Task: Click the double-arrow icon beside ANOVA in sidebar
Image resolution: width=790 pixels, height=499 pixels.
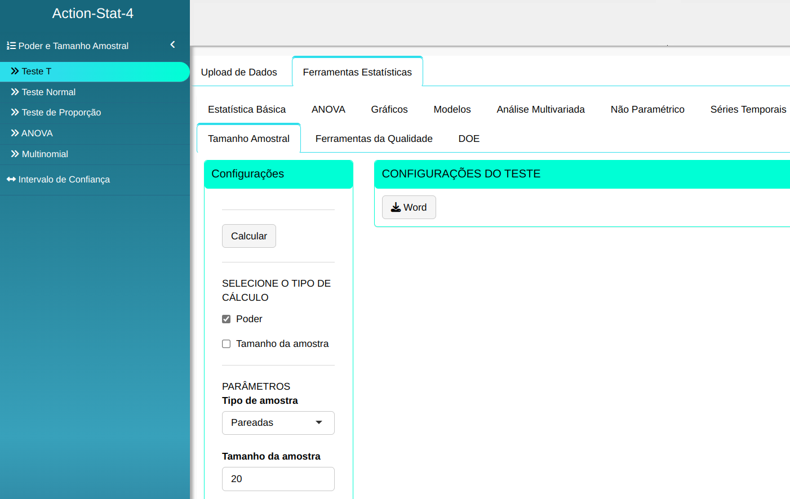Action: pos(15,133)
